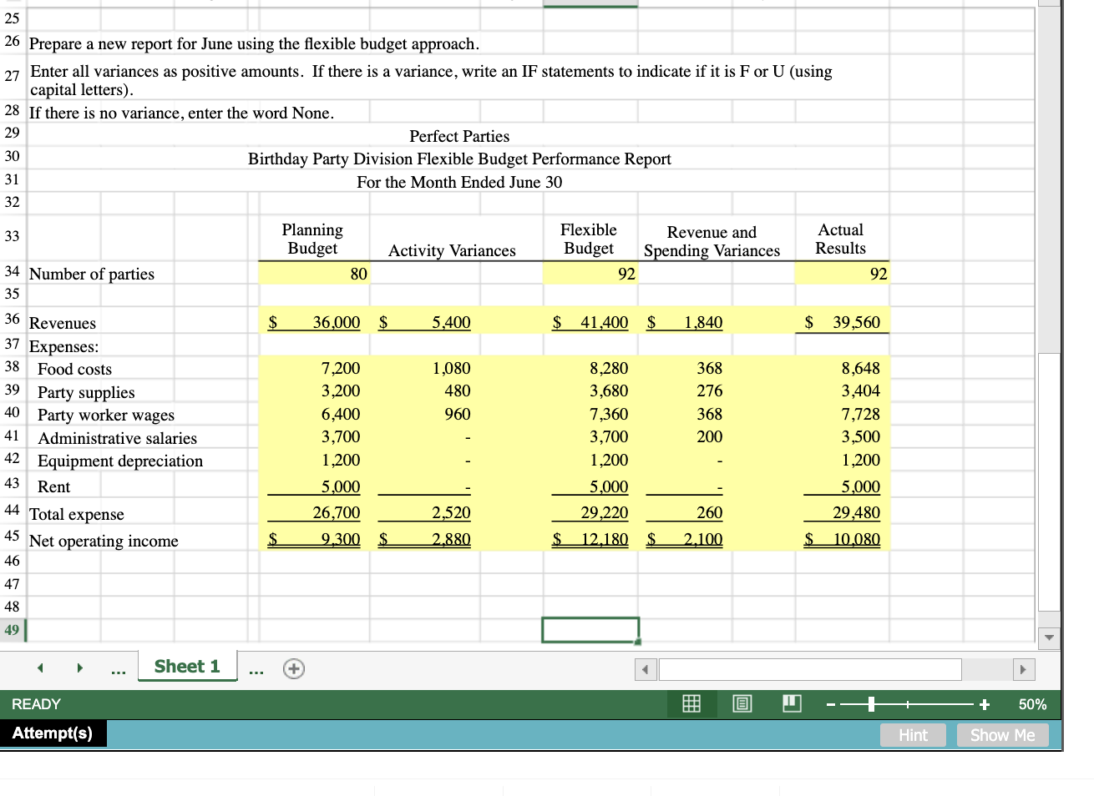Add a new worksheet with the plus icon
Screen dimensions: 1094x796
tap(293, 668)
